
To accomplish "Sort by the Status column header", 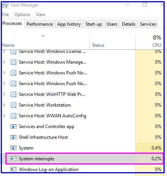I will tap(112, 41).
